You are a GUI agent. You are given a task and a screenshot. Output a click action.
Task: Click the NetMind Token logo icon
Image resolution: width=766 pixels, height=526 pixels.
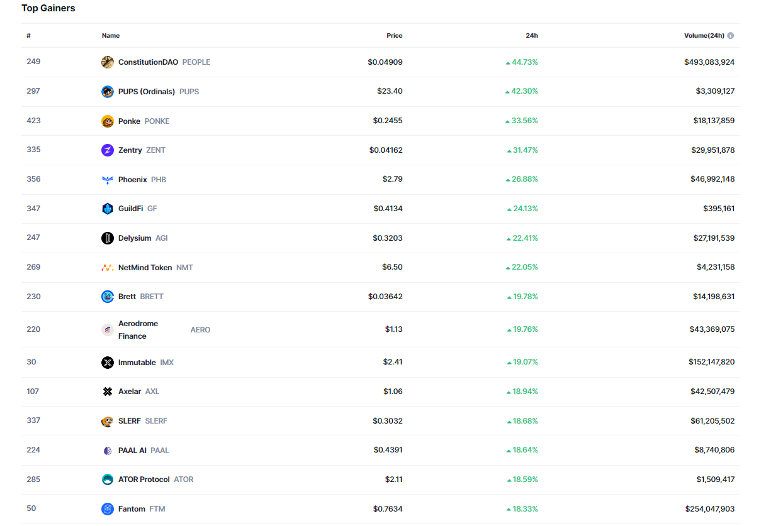[108, 268]
